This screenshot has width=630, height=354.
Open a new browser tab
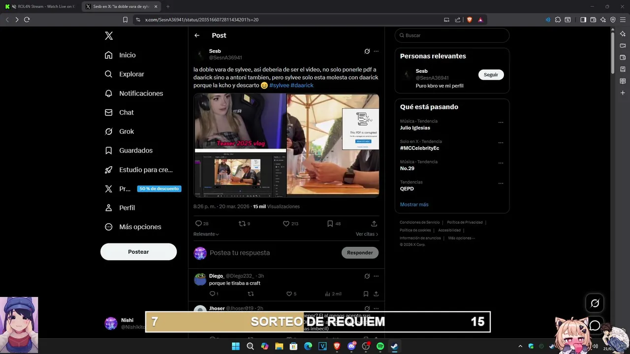[x=168, y=6]
